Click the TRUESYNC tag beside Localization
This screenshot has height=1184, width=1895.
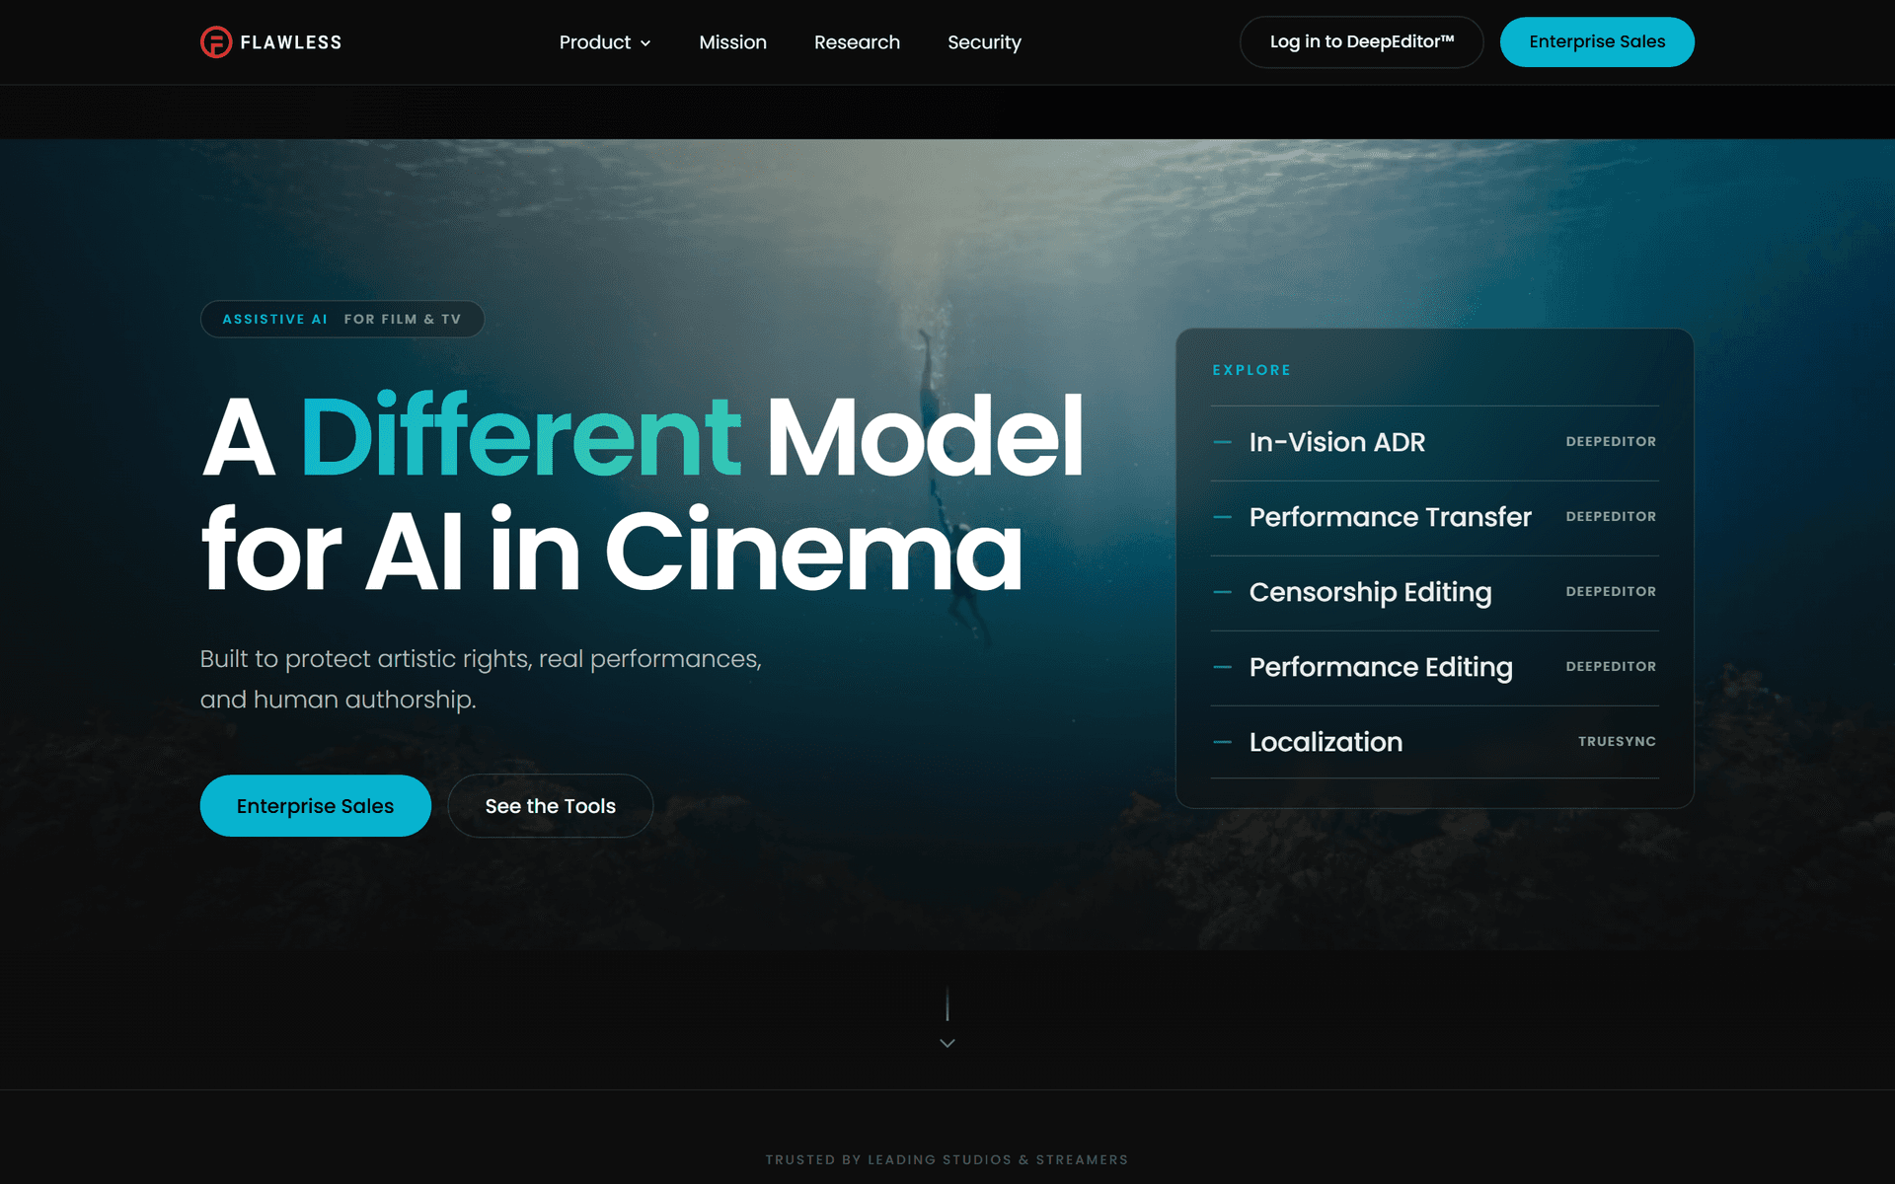1617,741
